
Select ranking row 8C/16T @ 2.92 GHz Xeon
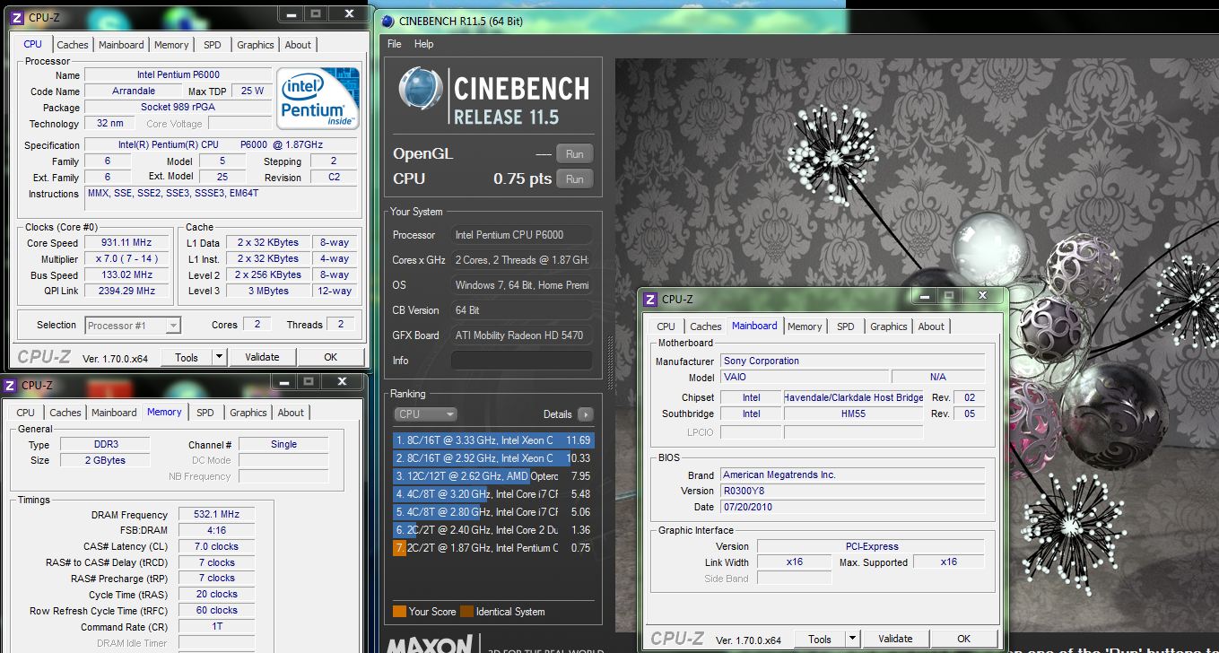[493, 458]
